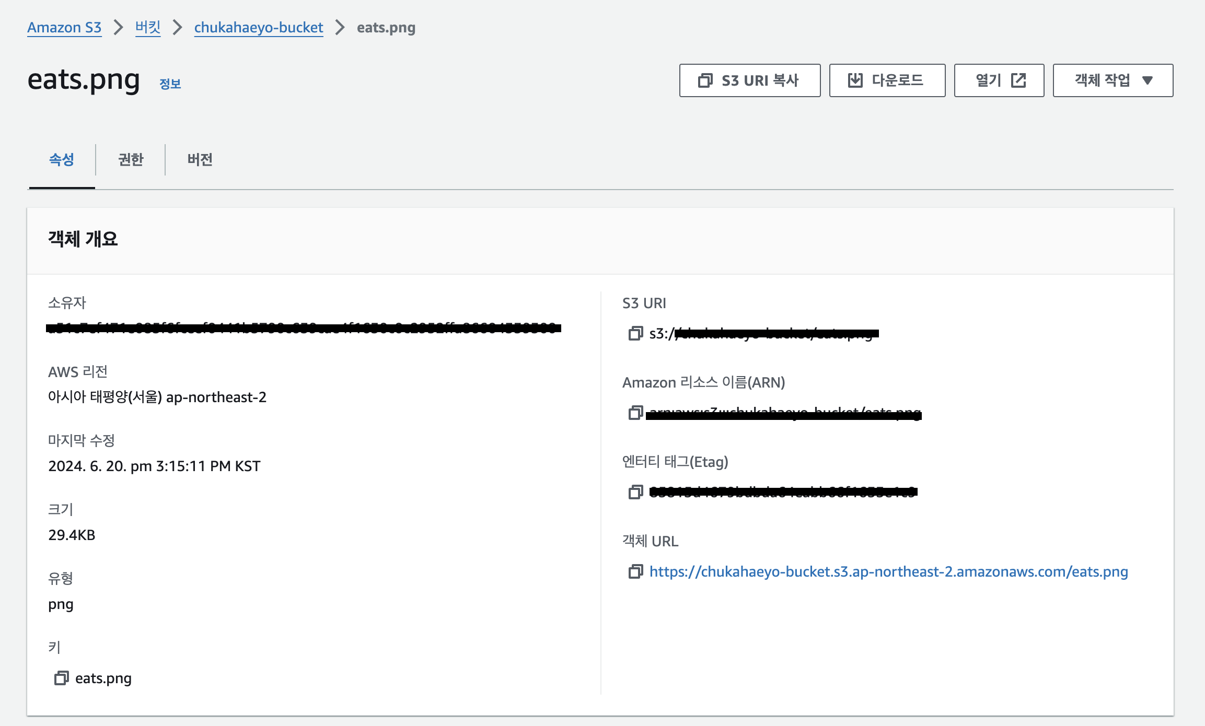Switch to the 버전 tab
This screenshot has height=726, width=1205.
pyautogui.click(x=200, y=159)
